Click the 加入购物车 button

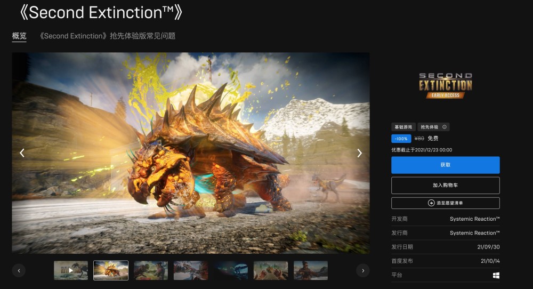[x=445, y=186]
